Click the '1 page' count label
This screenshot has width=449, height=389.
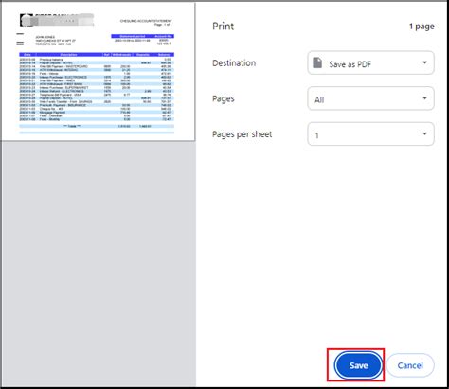tap(422, 27)
